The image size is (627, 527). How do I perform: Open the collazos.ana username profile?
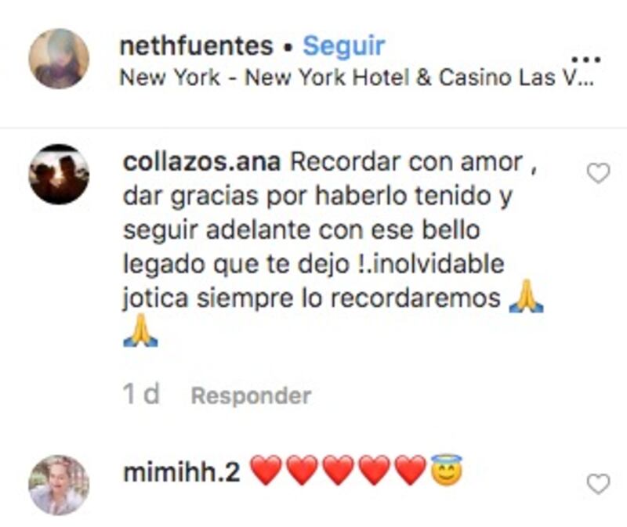[x=202, y=162]
